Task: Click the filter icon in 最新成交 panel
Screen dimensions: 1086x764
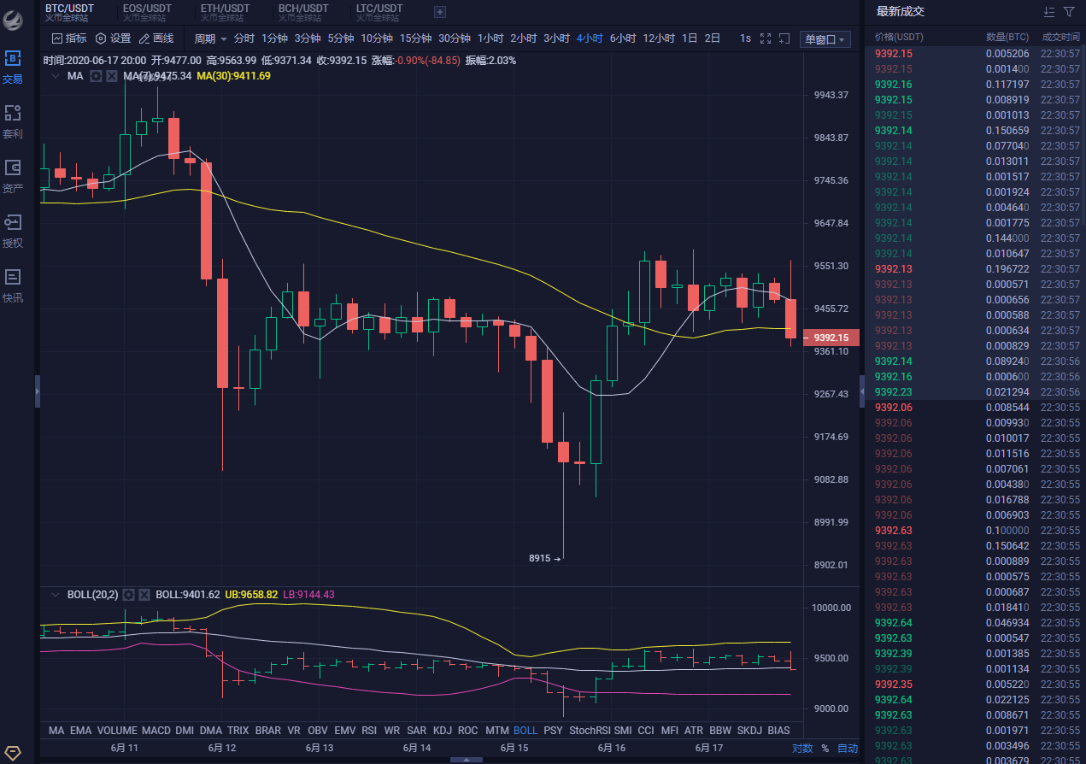Action: click(1069, 12)
